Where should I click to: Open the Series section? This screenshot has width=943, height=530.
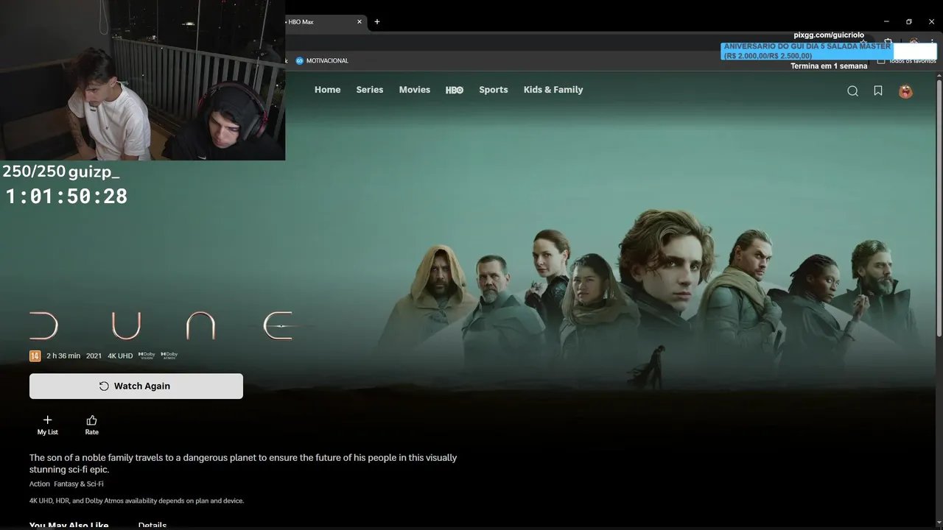[369, 90]
